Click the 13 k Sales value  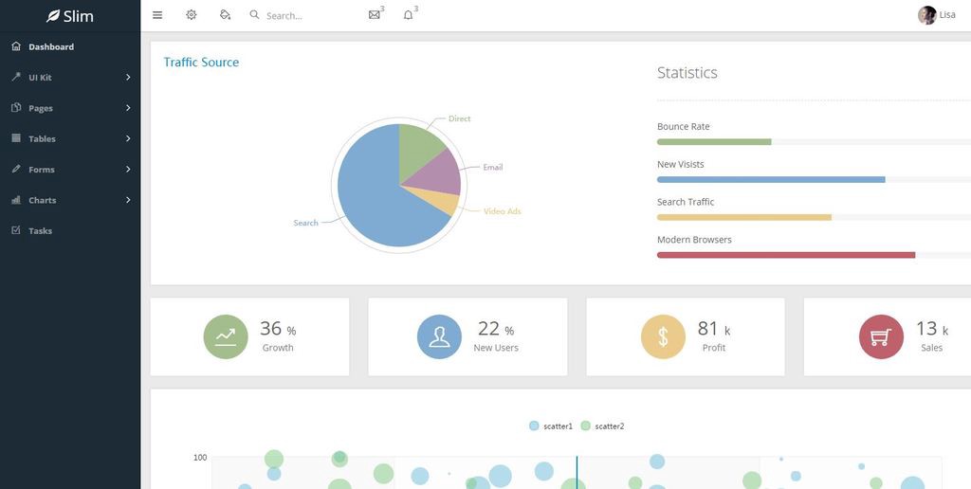931,329
